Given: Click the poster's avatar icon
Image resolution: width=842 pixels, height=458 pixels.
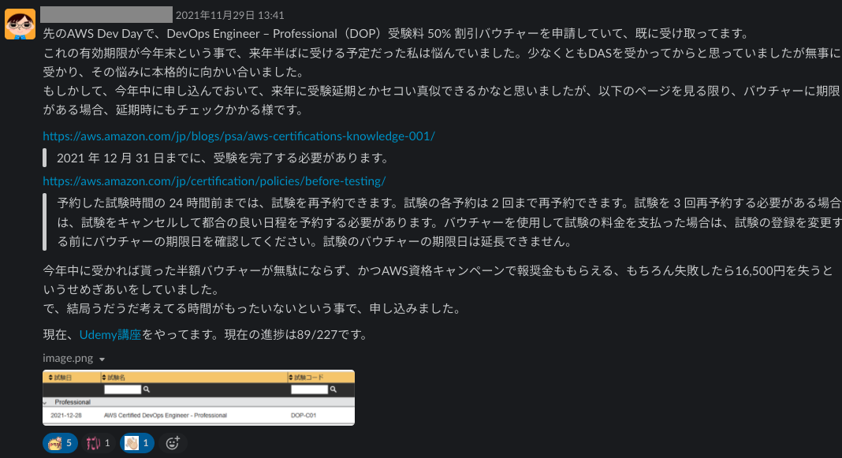Looking at the screenshot, I should (x=21, y=17).
